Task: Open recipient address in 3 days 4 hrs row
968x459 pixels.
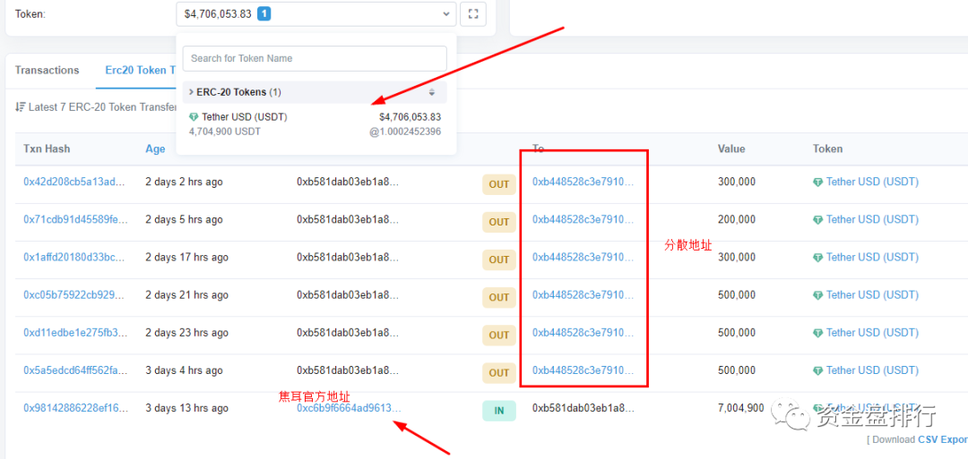Action: (x=583, y=370)
